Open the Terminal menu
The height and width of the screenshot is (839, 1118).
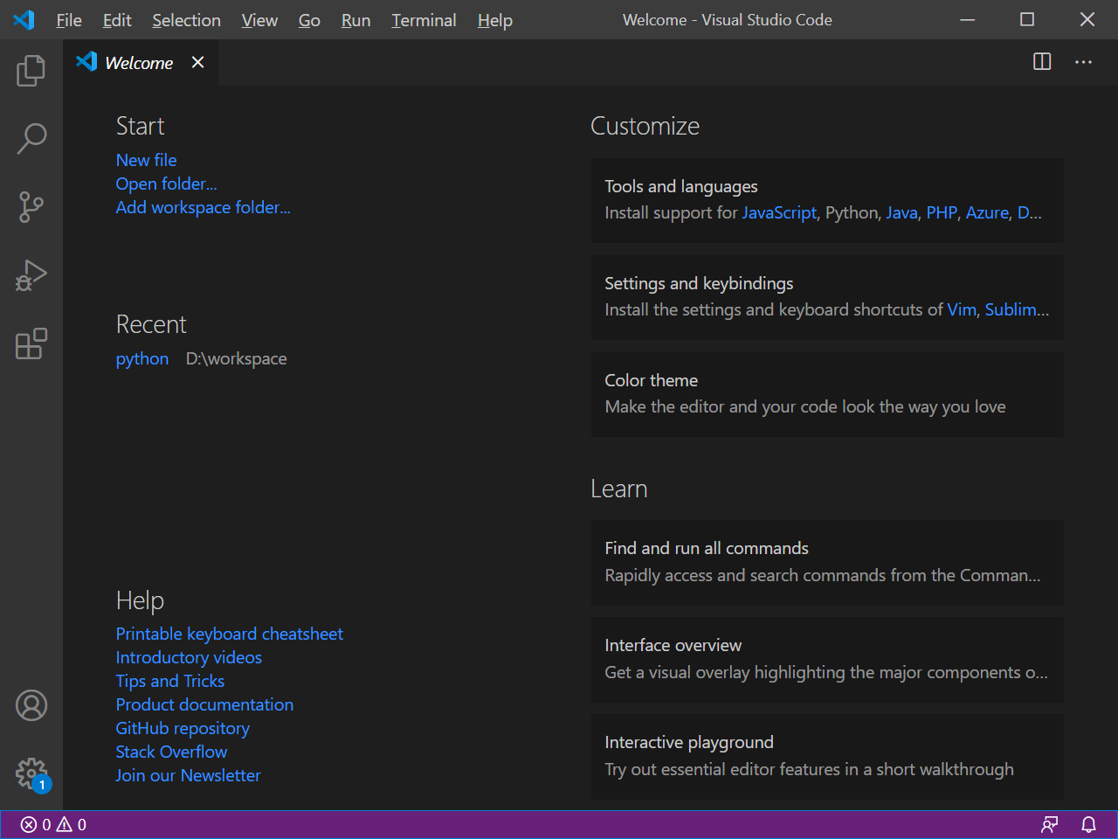tap(424, 20)
